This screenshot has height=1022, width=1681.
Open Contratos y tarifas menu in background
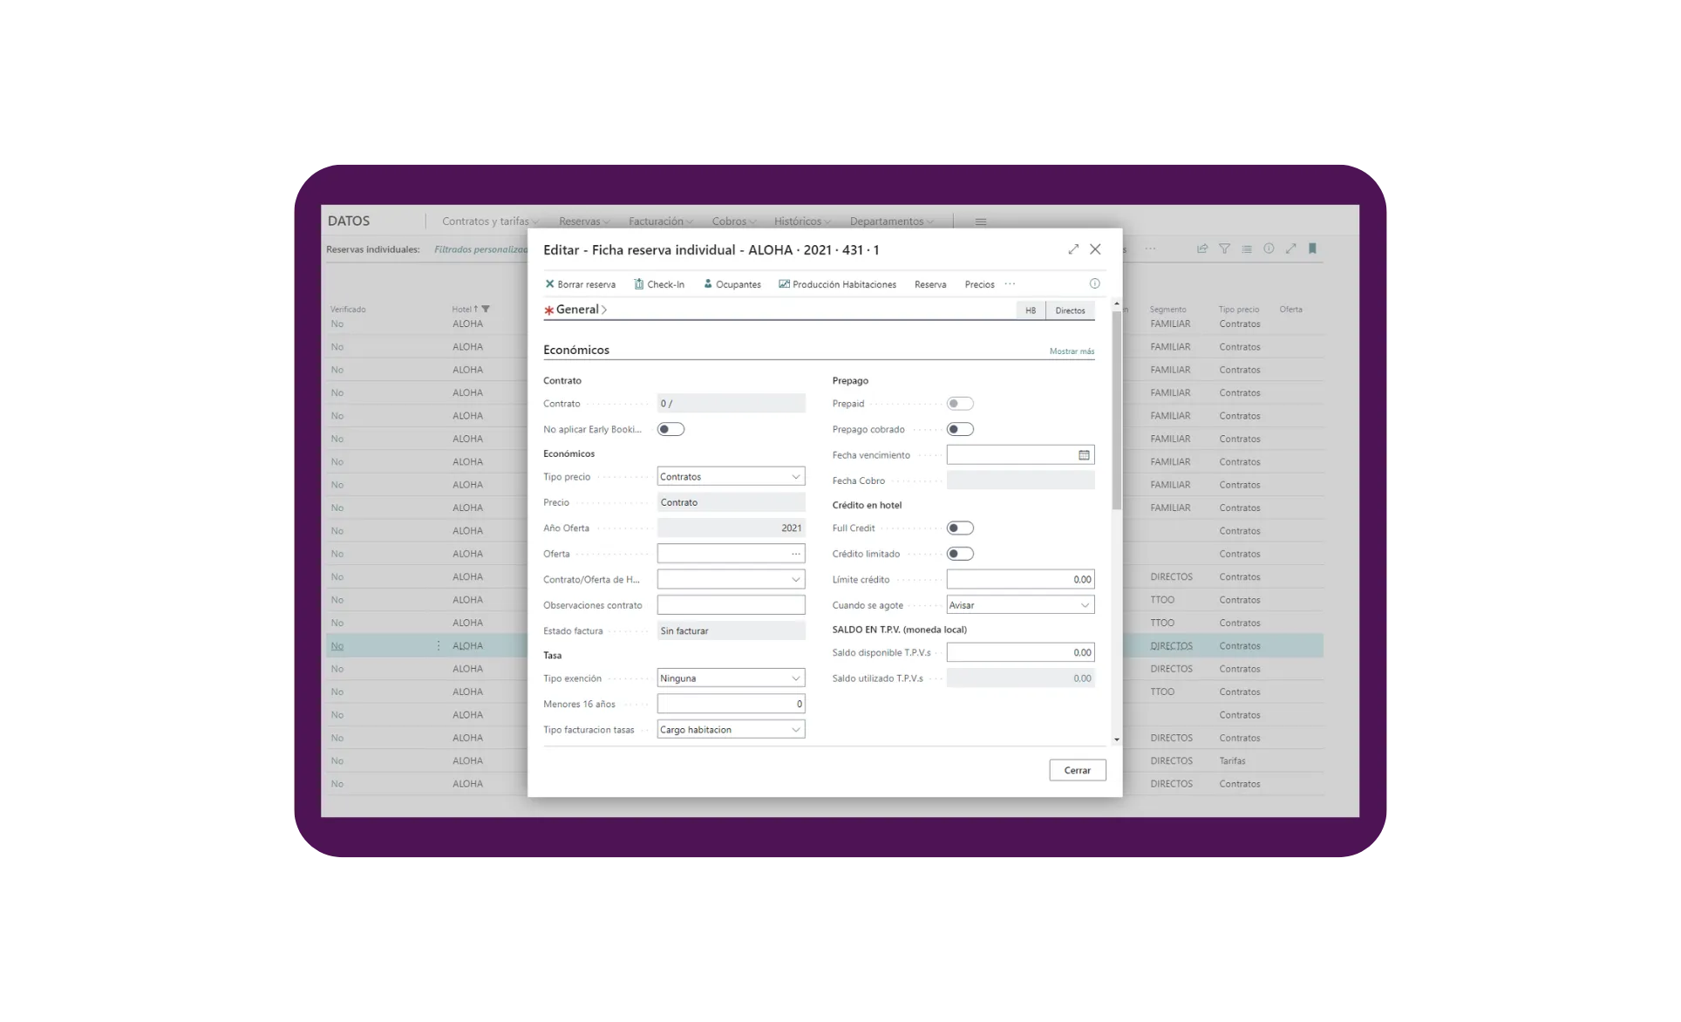pos(490,221)
